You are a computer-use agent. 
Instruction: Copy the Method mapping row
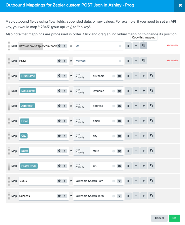point(144,61)
